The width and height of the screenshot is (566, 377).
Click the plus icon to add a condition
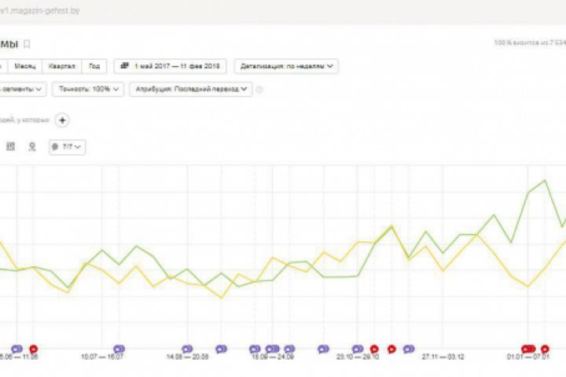[x=62, y=120]
